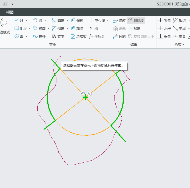Open the View (视图) ribbon tab
Viewport: 190px width, 188px height.
point(10,12)
